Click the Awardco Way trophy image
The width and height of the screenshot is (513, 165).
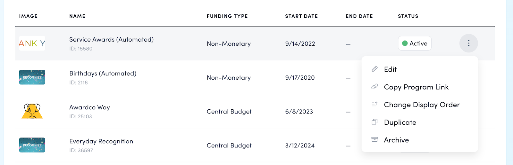point(32,111)
